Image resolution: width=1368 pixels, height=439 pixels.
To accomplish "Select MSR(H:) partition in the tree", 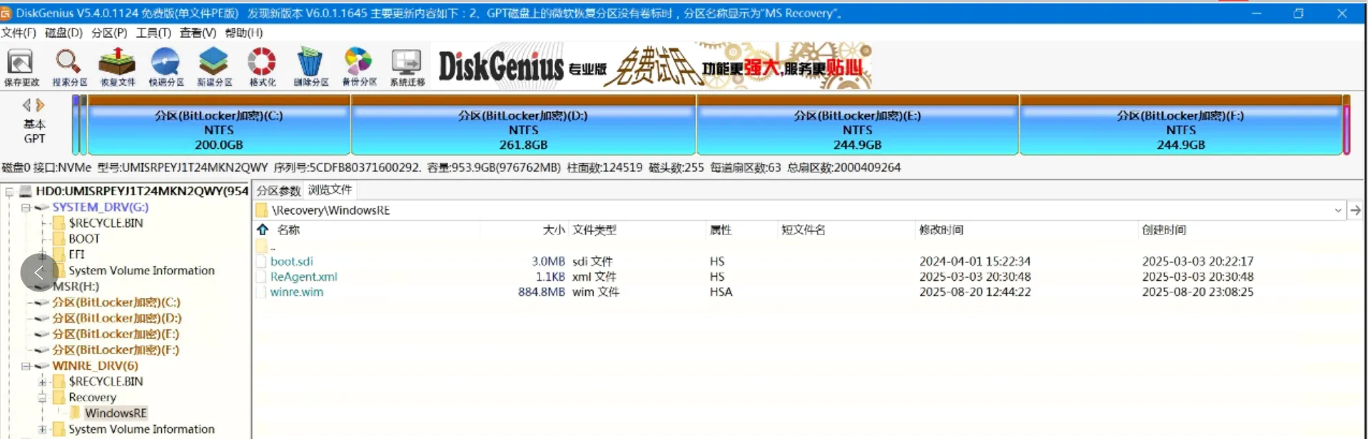I will (x=76, y=286).
